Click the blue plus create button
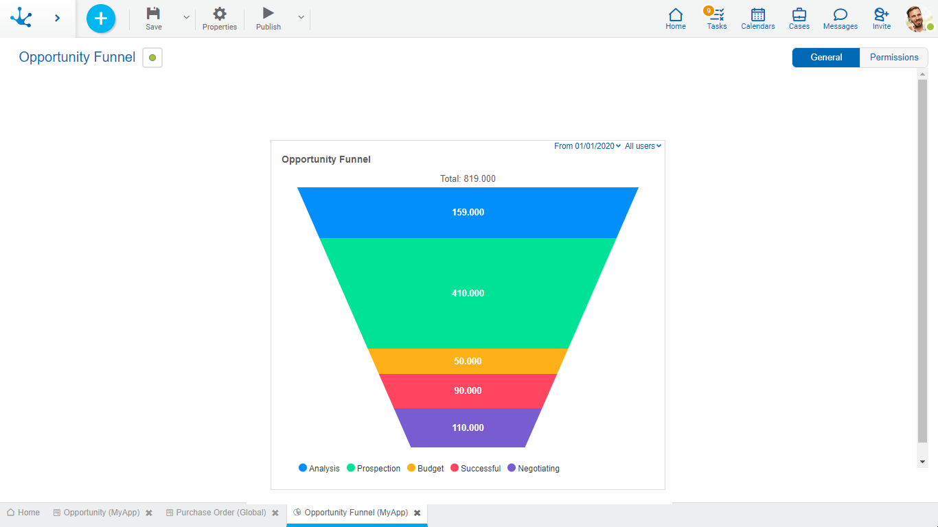This screenshot has width=938, height=527. point(101,19)
